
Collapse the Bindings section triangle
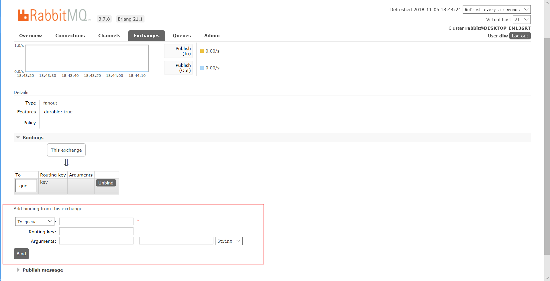point(18,137)
